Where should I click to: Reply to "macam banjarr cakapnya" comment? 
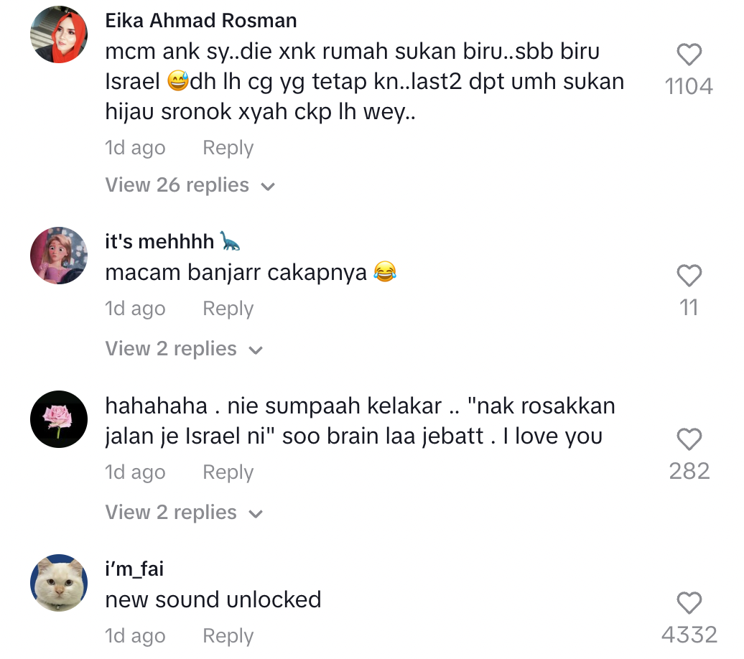point(228,309)
